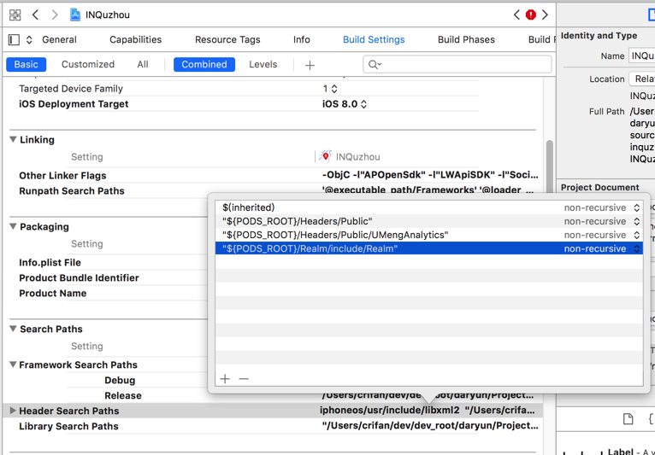Show Basic build settings
Screen dimensions: 655x455
coord(26,65)
